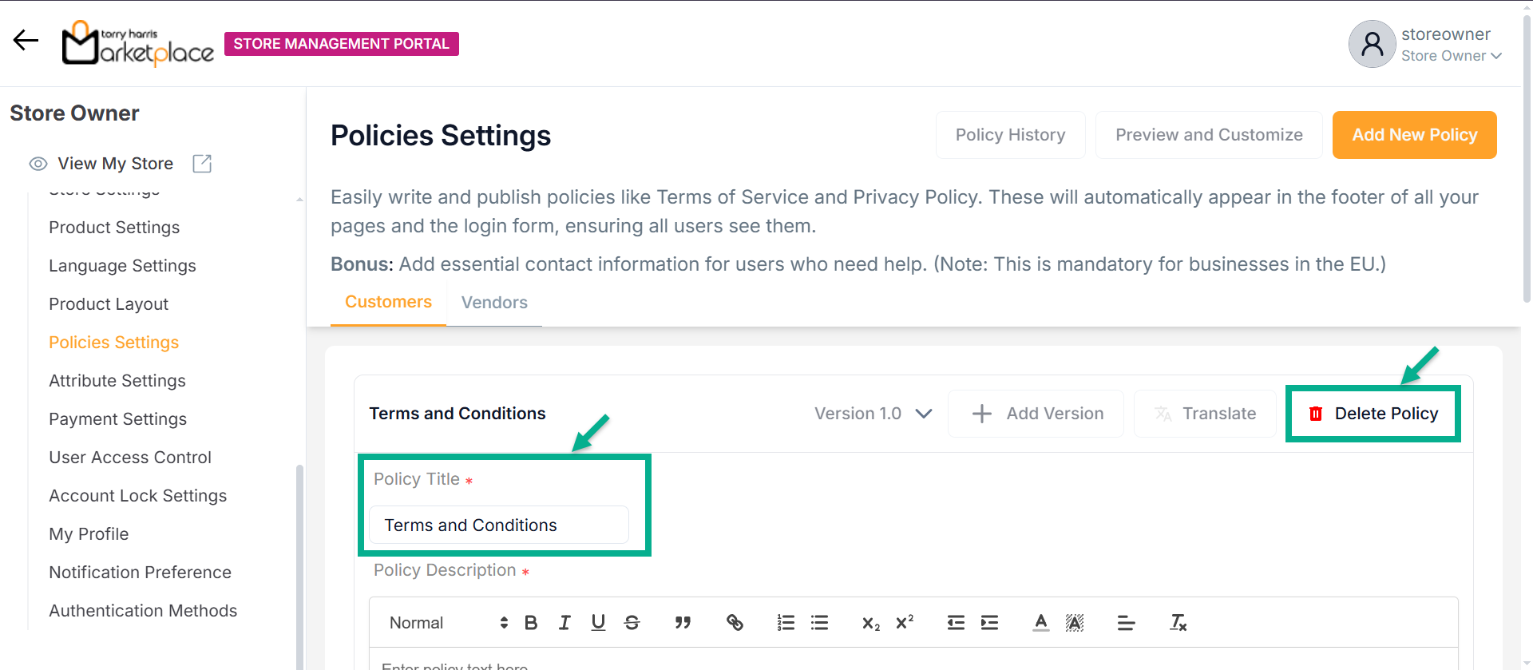Open the Version 1.0 dropdown
The height and width of the screenshot is (670, 1533).
873,414
